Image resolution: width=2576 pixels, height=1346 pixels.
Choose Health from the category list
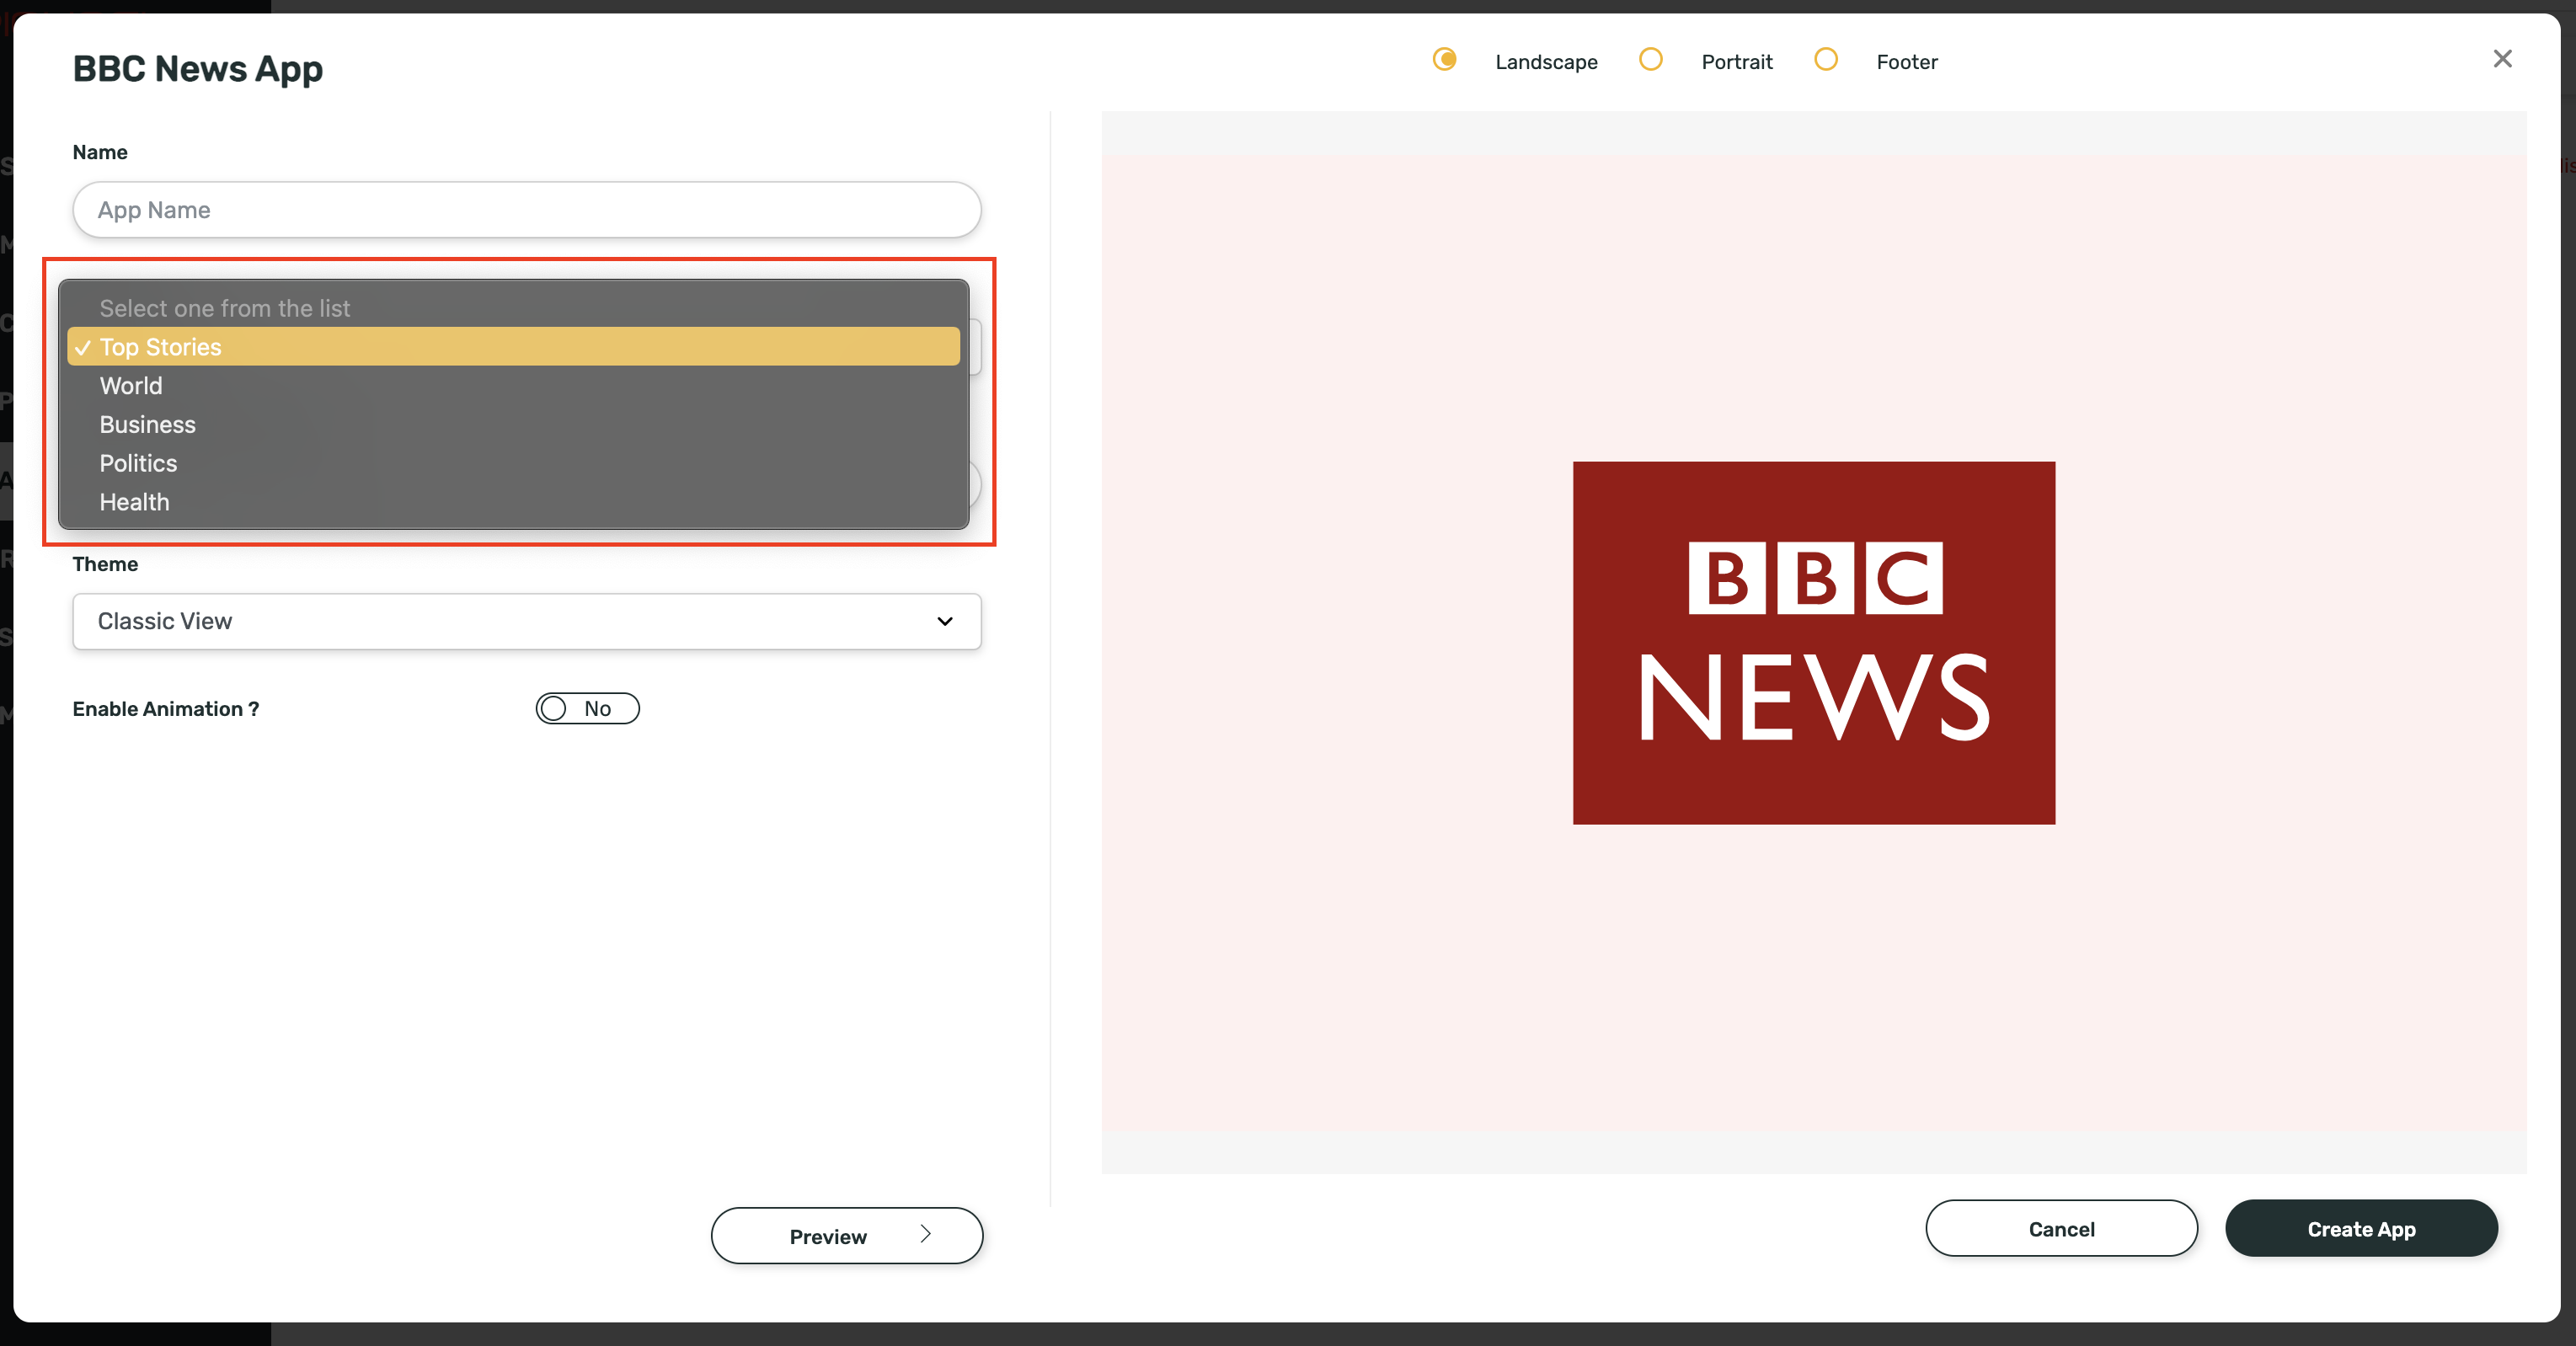tap(513, 502)
